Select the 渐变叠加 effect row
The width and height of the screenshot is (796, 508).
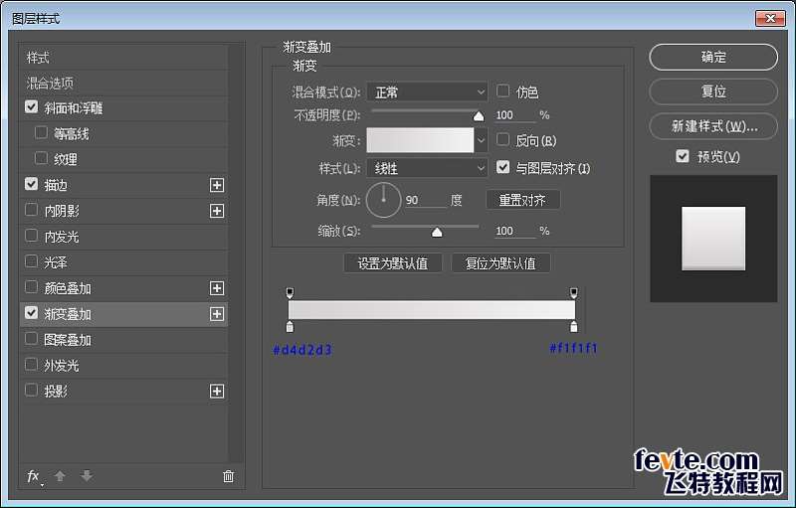[x=123, y=314]
